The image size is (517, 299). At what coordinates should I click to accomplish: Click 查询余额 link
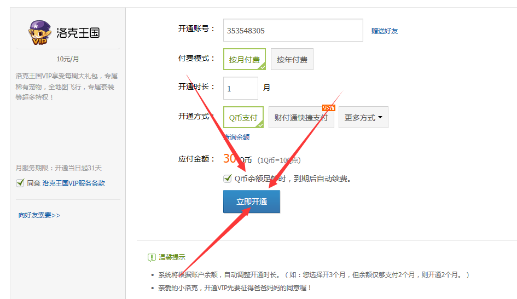pyautogui.click(x=236, y=137)
